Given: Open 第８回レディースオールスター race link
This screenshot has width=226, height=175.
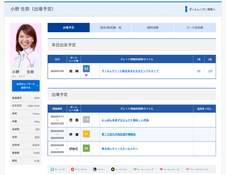Looking at the screenshot, I should pos(120,149).
